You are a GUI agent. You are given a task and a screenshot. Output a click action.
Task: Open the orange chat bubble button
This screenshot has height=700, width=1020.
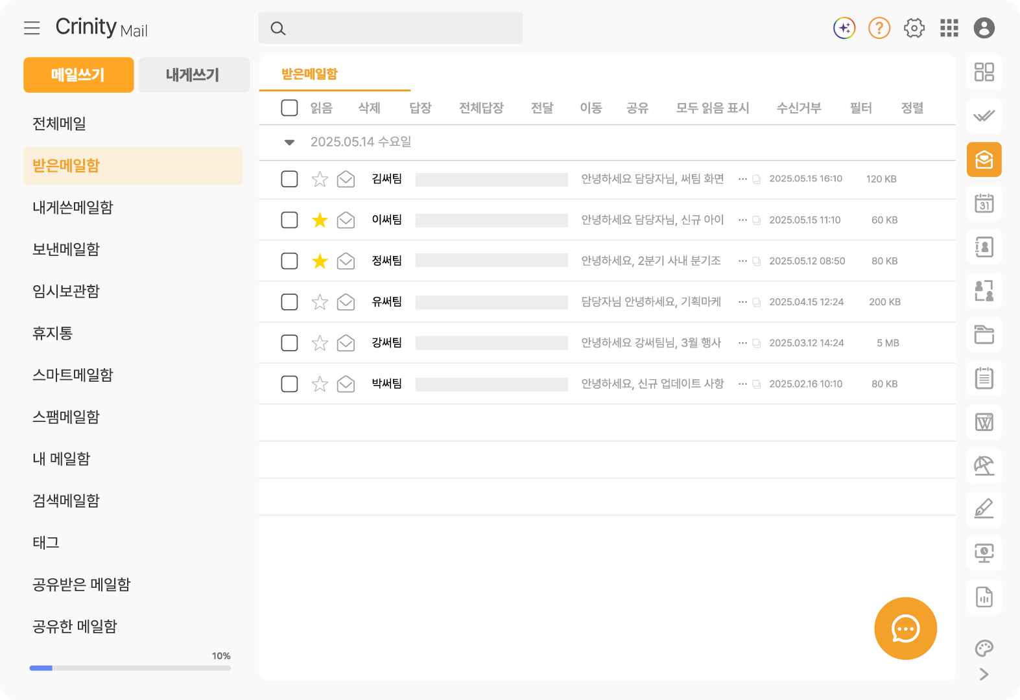click(906, 629)
